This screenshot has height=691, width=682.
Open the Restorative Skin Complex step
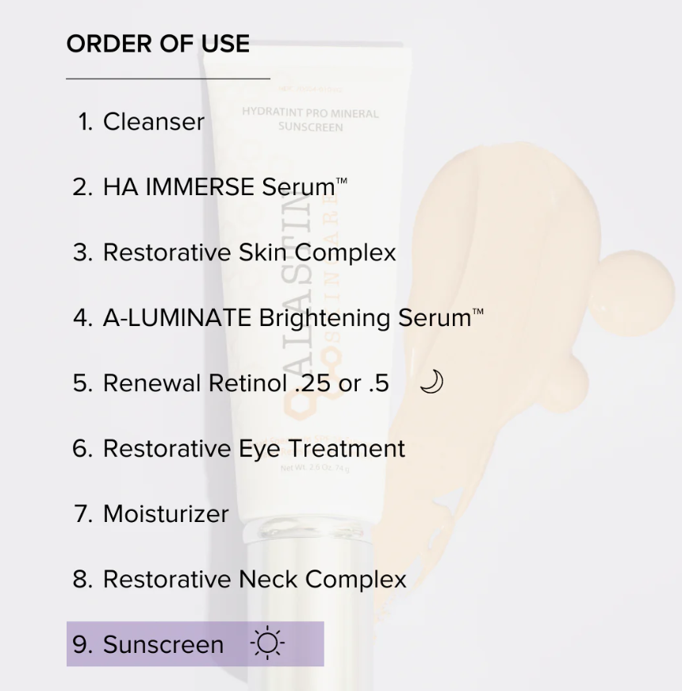click(x=249, y=252)
